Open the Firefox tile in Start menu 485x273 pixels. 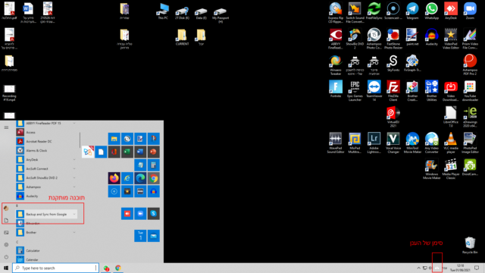[x=114, y=178]
